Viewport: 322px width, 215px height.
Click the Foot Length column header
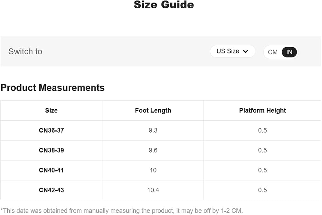(153, 110)
